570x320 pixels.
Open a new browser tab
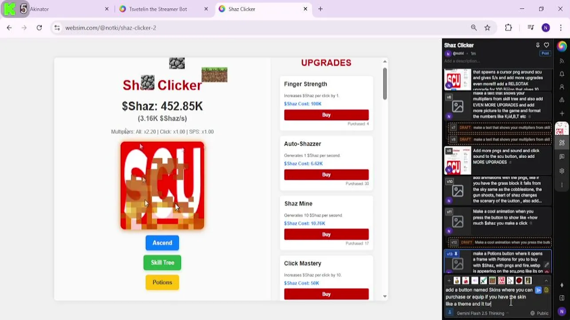point(321,9)
